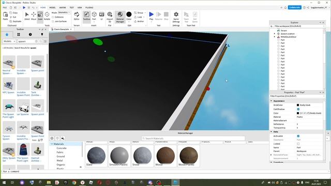Open Game Settings
The image size is (331, 186).
[176, 17]
